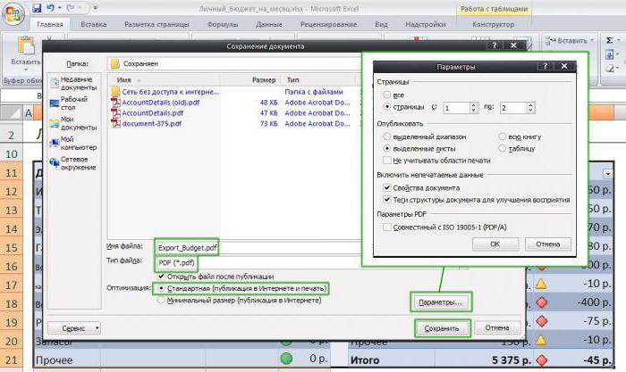Click the yellow triangle icon in row 17
626x372 pixels.
[x=541, y=284]
